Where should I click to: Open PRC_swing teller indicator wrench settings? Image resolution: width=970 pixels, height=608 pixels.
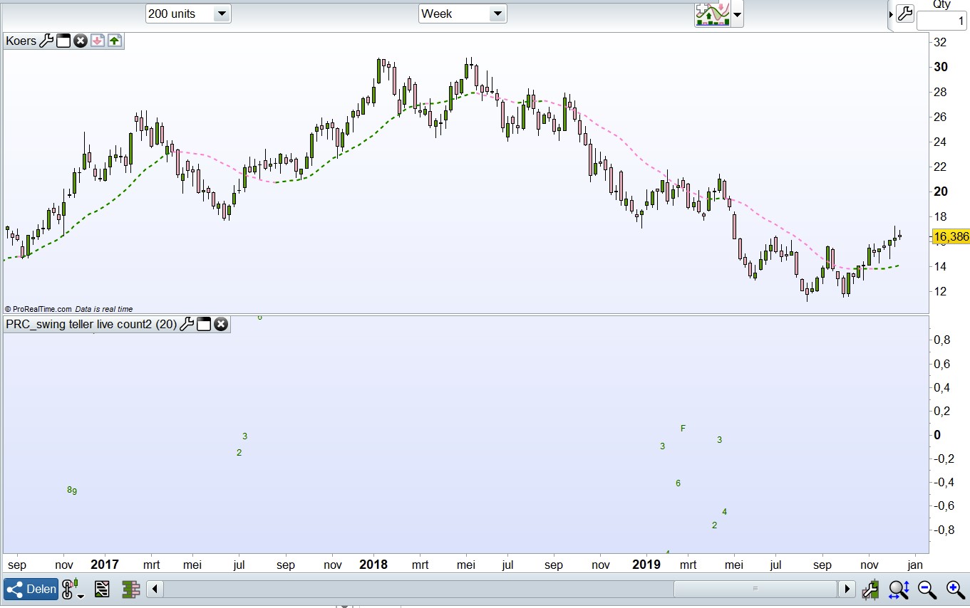tap(187, 325)
